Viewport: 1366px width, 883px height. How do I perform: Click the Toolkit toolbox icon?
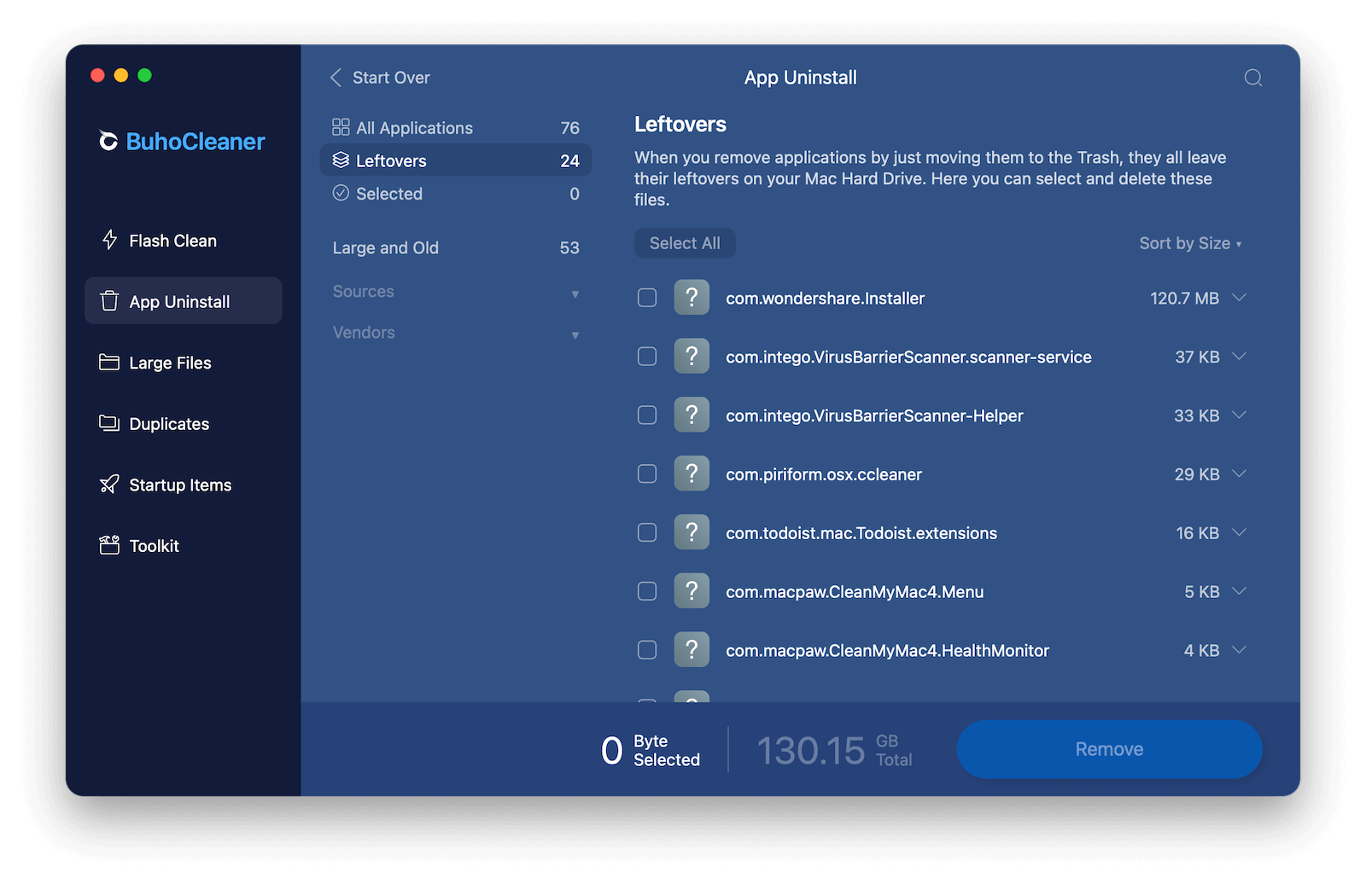[x=109, y=545]
